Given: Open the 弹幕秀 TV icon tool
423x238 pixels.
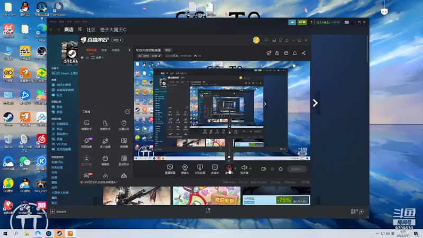Looking at the screenshot, I should tap(105, 160).
